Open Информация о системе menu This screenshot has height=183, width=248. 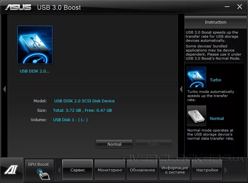click(175, 170)
